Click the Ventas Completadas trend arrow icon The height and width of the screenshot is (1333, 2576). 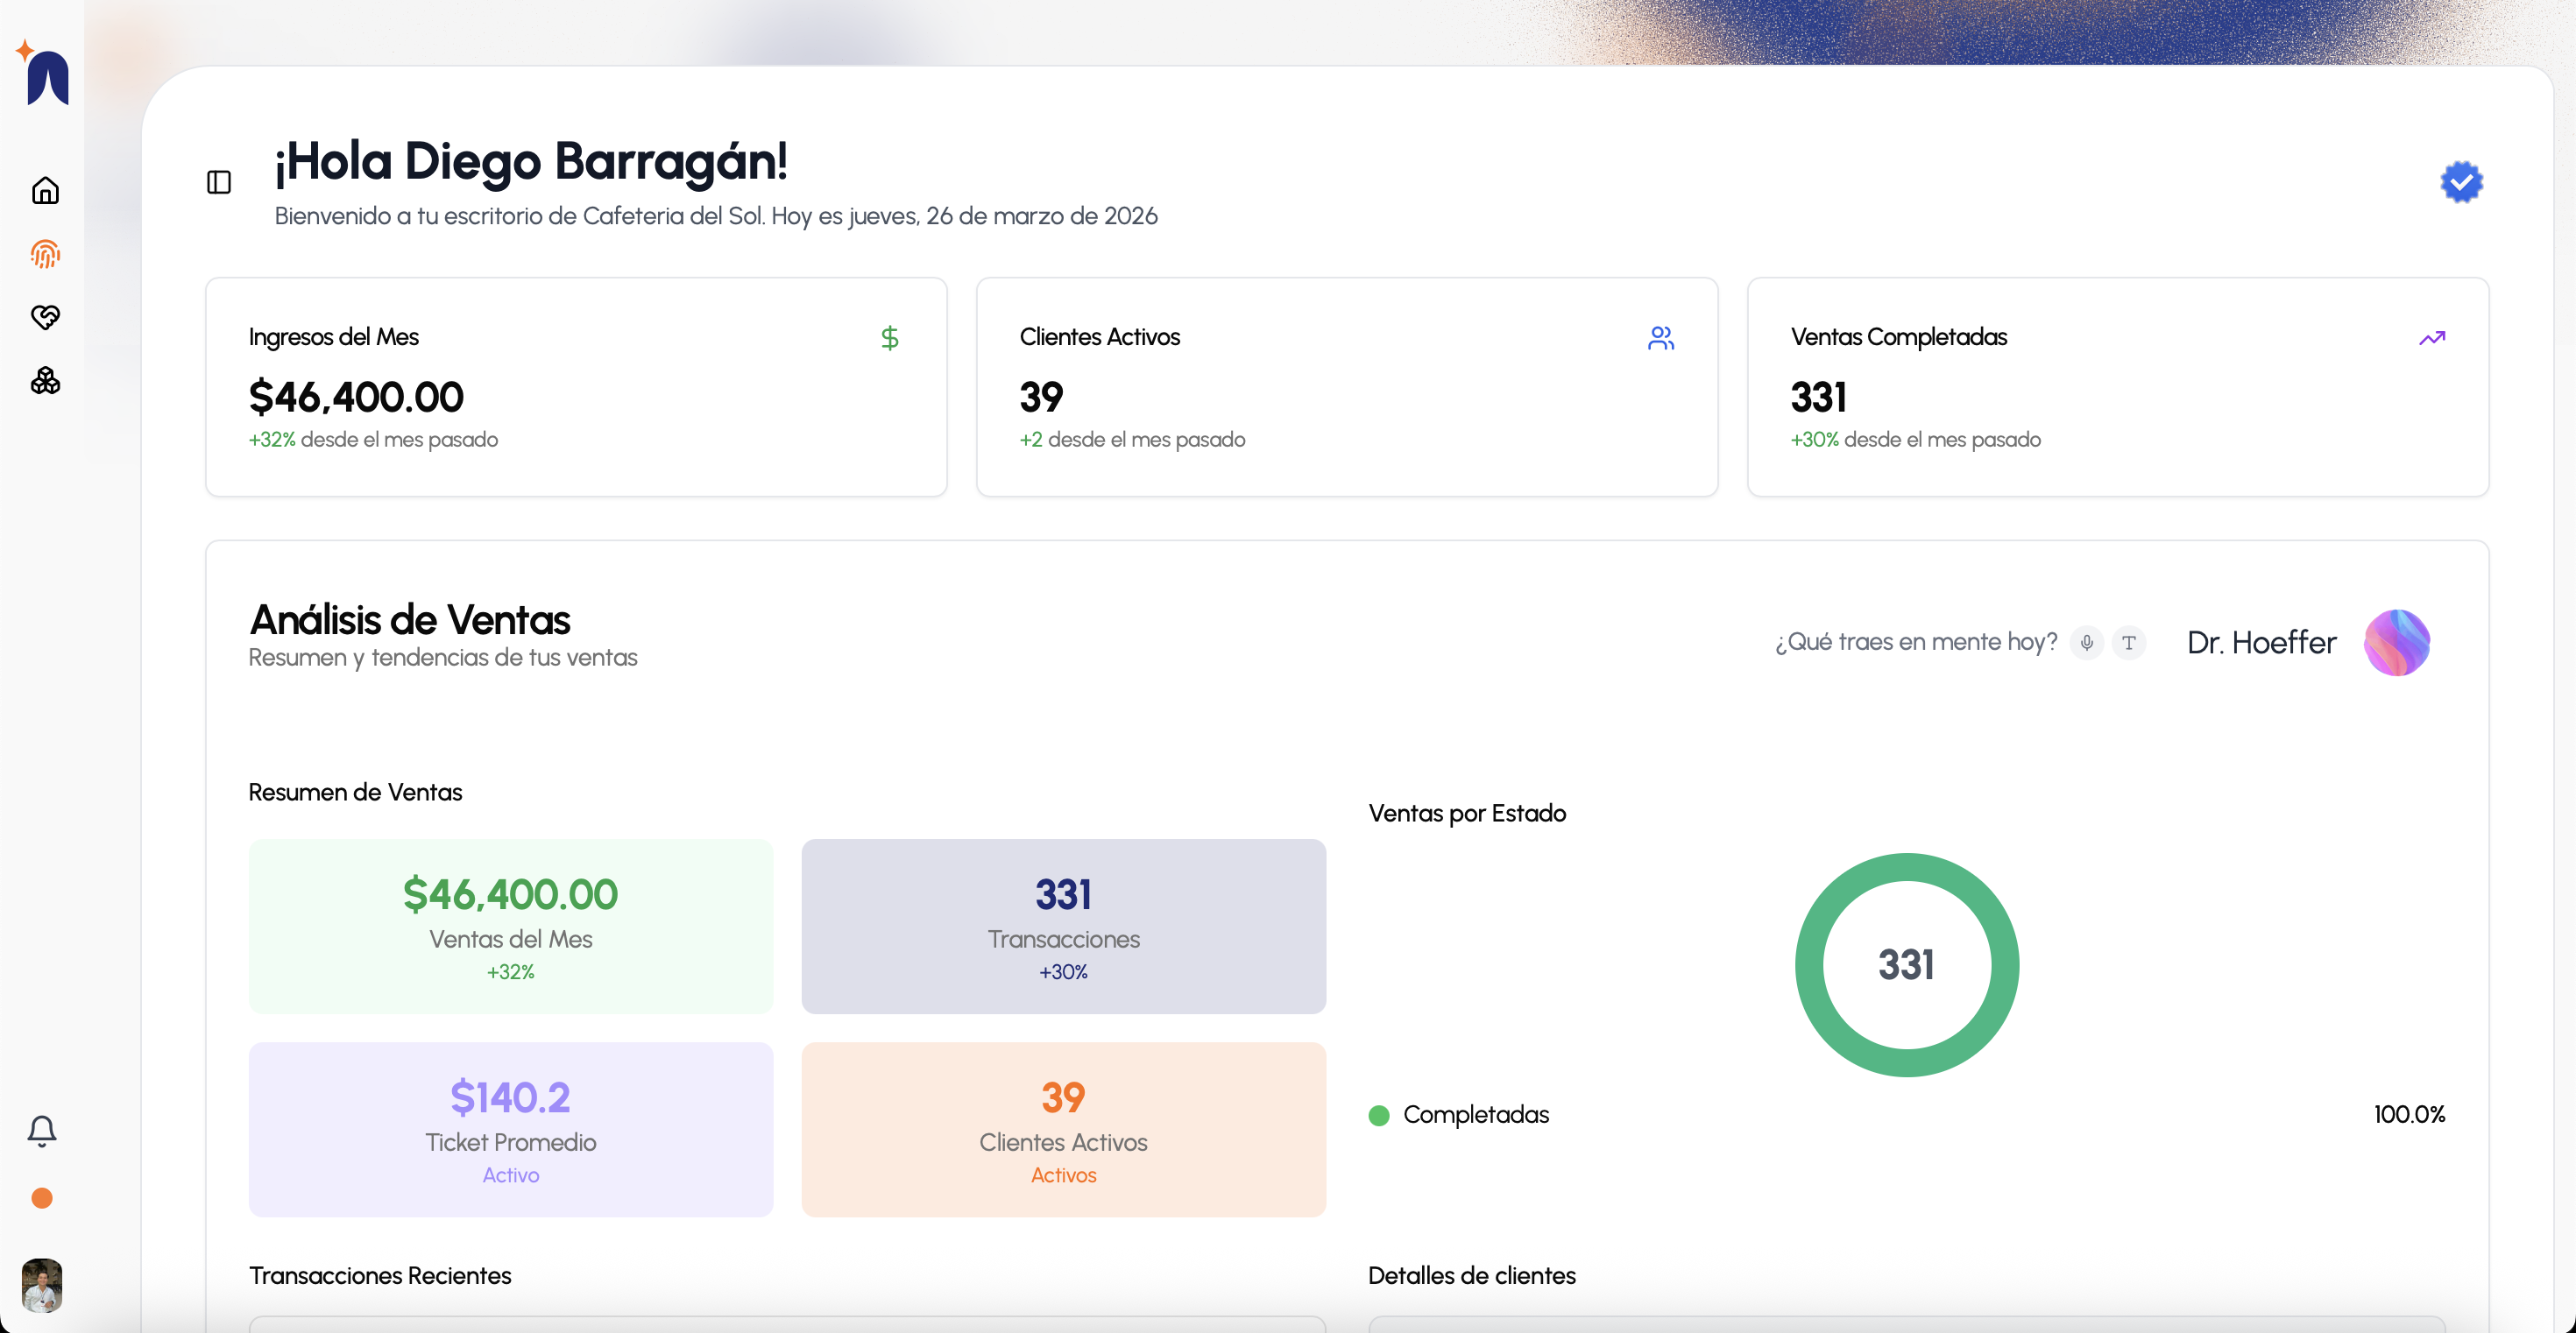tap(2432, 338)
